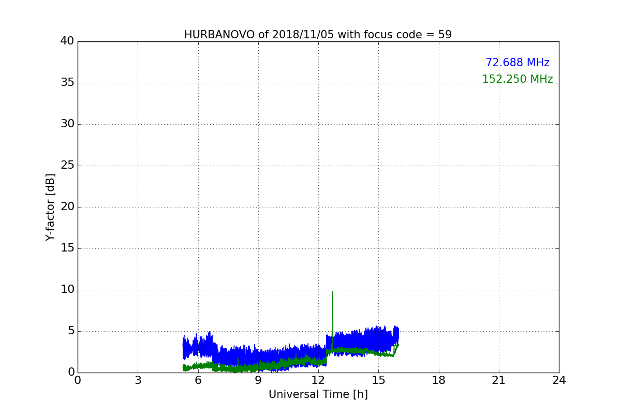Click y-axis tick label 35

click(x=67, y=83)
